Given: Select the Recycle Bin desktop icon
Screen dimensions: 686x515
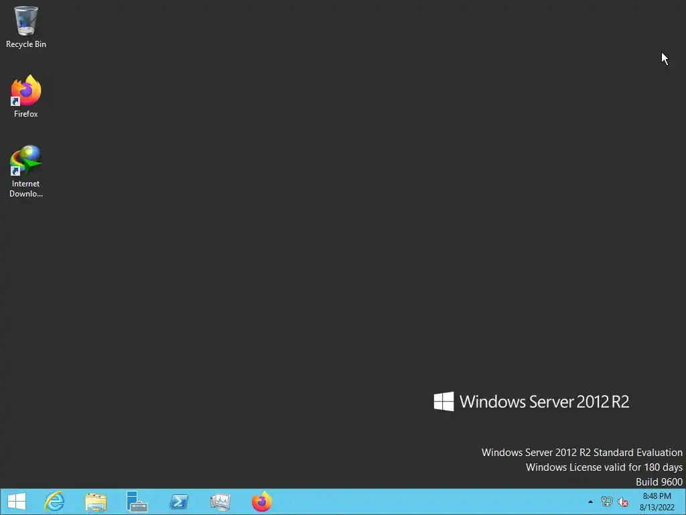Looking at the screenshot, I should (x=26, y=27).
